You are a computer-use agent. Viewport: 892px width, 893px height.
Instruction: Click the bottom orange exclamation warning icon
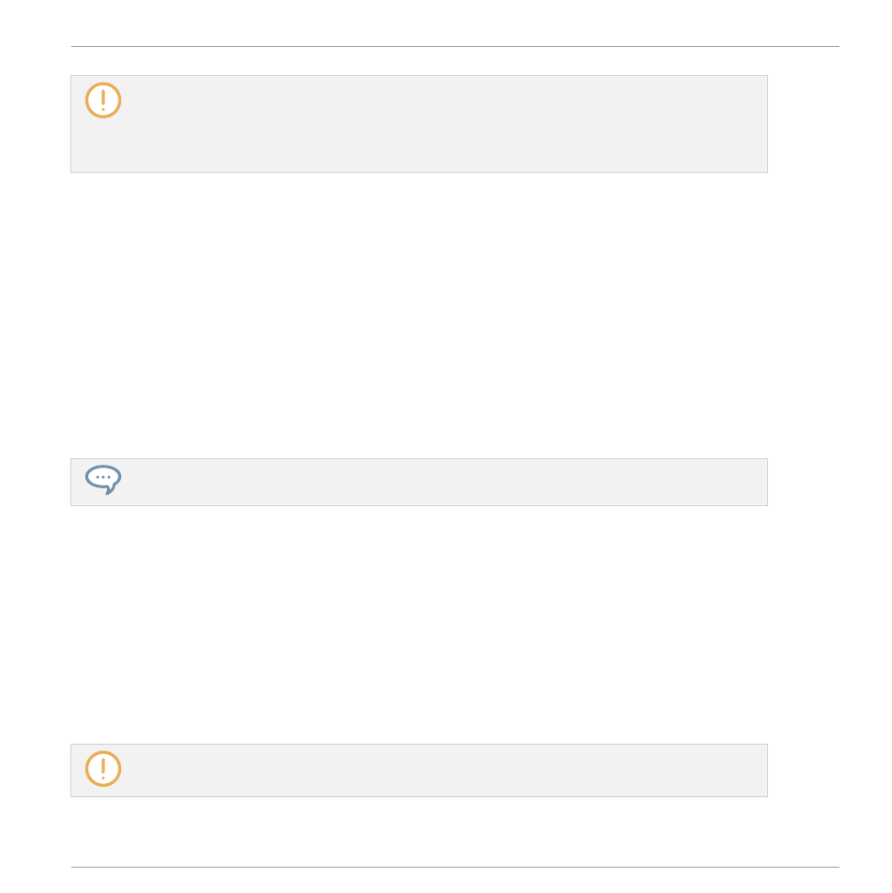pyautogui.click(x=103, y=769)
